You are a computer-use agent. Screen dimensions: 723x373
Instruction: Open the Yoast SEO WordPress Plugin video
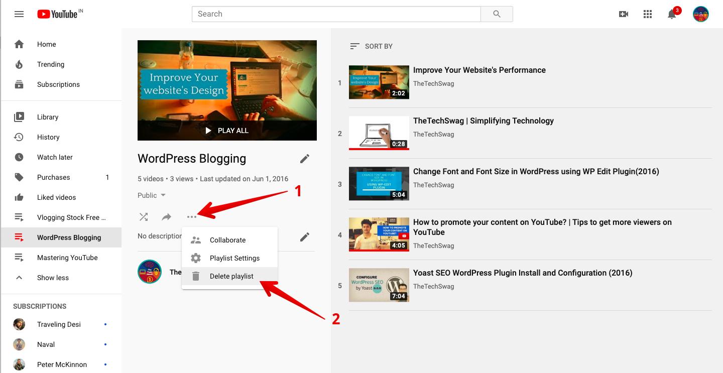(x=522, y=273)
